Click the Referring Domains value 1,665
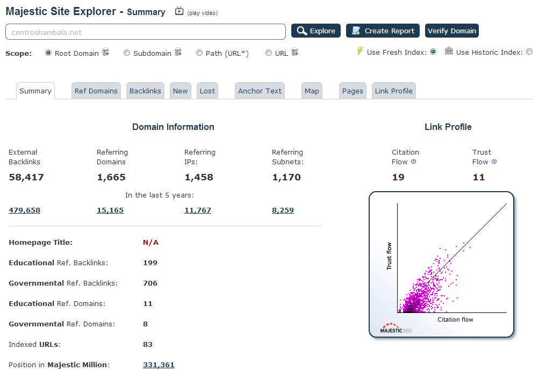Viewport: 539px width, 386px height. pyautogui.click(x=111, y=177)
